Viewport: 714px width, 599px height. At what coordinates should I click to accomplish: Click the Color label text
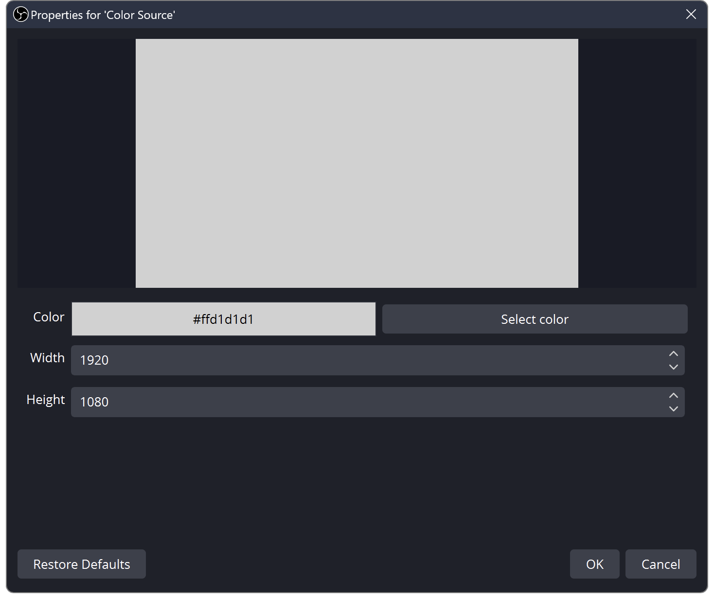[49, 317]
